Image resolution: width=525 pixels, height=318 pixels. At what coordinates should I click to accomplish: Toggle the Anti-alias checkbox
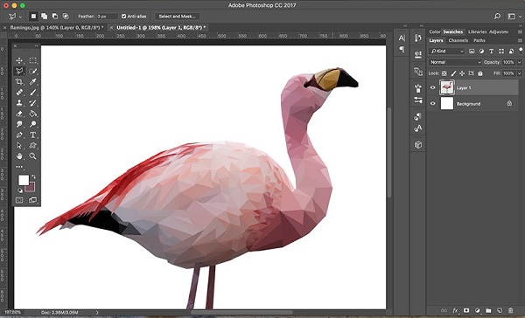click(x=124, y=16)
